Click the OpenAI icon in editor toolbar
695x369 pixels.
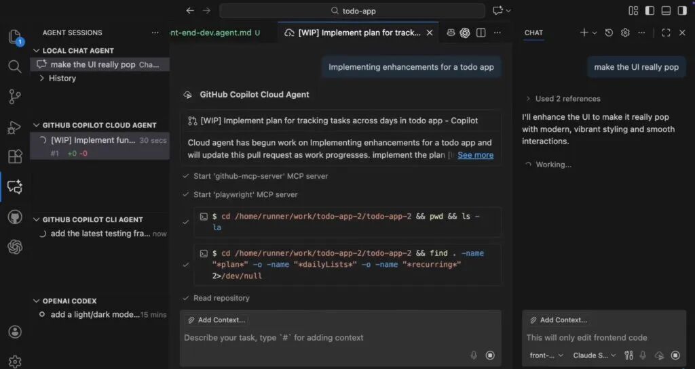pos(464,32)
